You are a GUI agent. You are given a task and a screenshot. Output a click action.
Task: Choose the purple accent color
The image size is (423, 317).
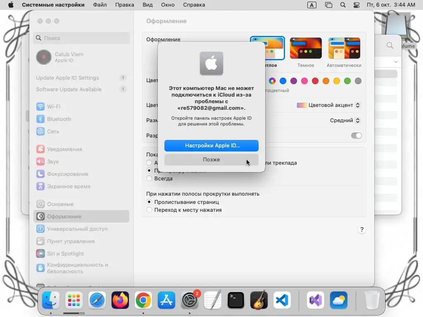(x=294, y=81)
